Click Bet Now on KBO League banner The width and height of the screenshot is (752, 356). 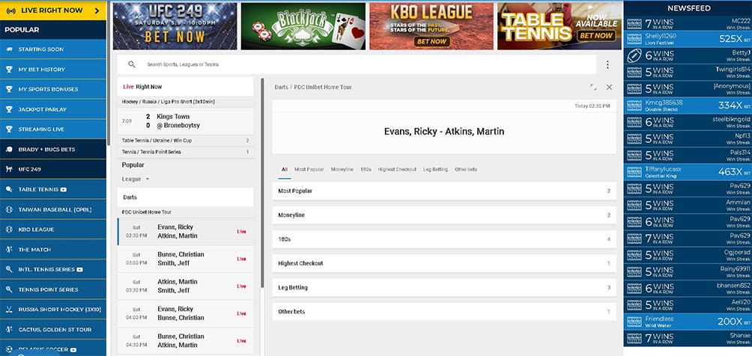[431, 41]
